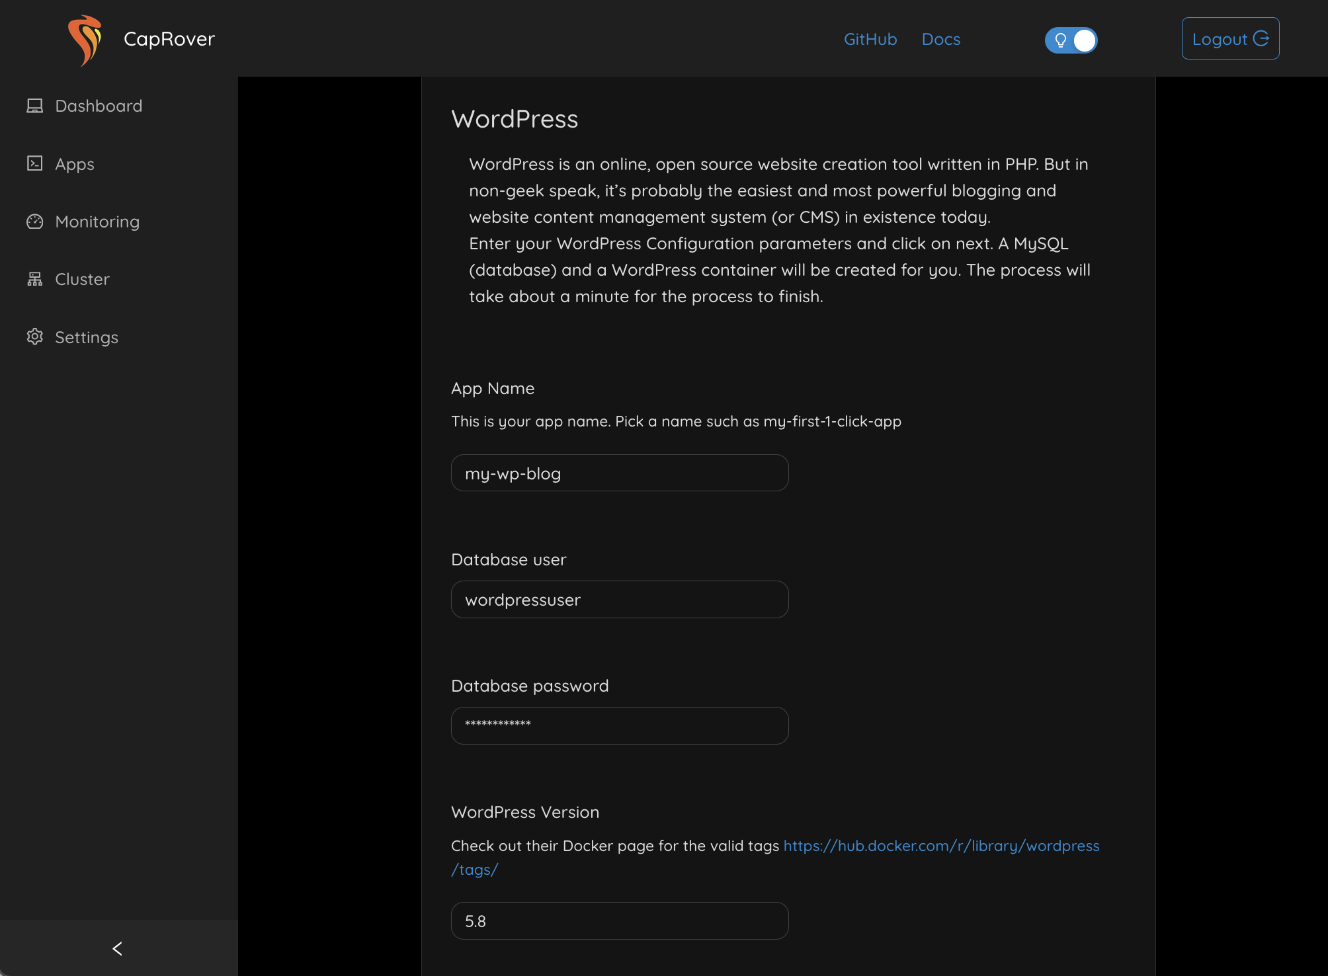Screen dimensions: 1328x976
Task: Click the CapRover title in the header
Action: point(169,38)
